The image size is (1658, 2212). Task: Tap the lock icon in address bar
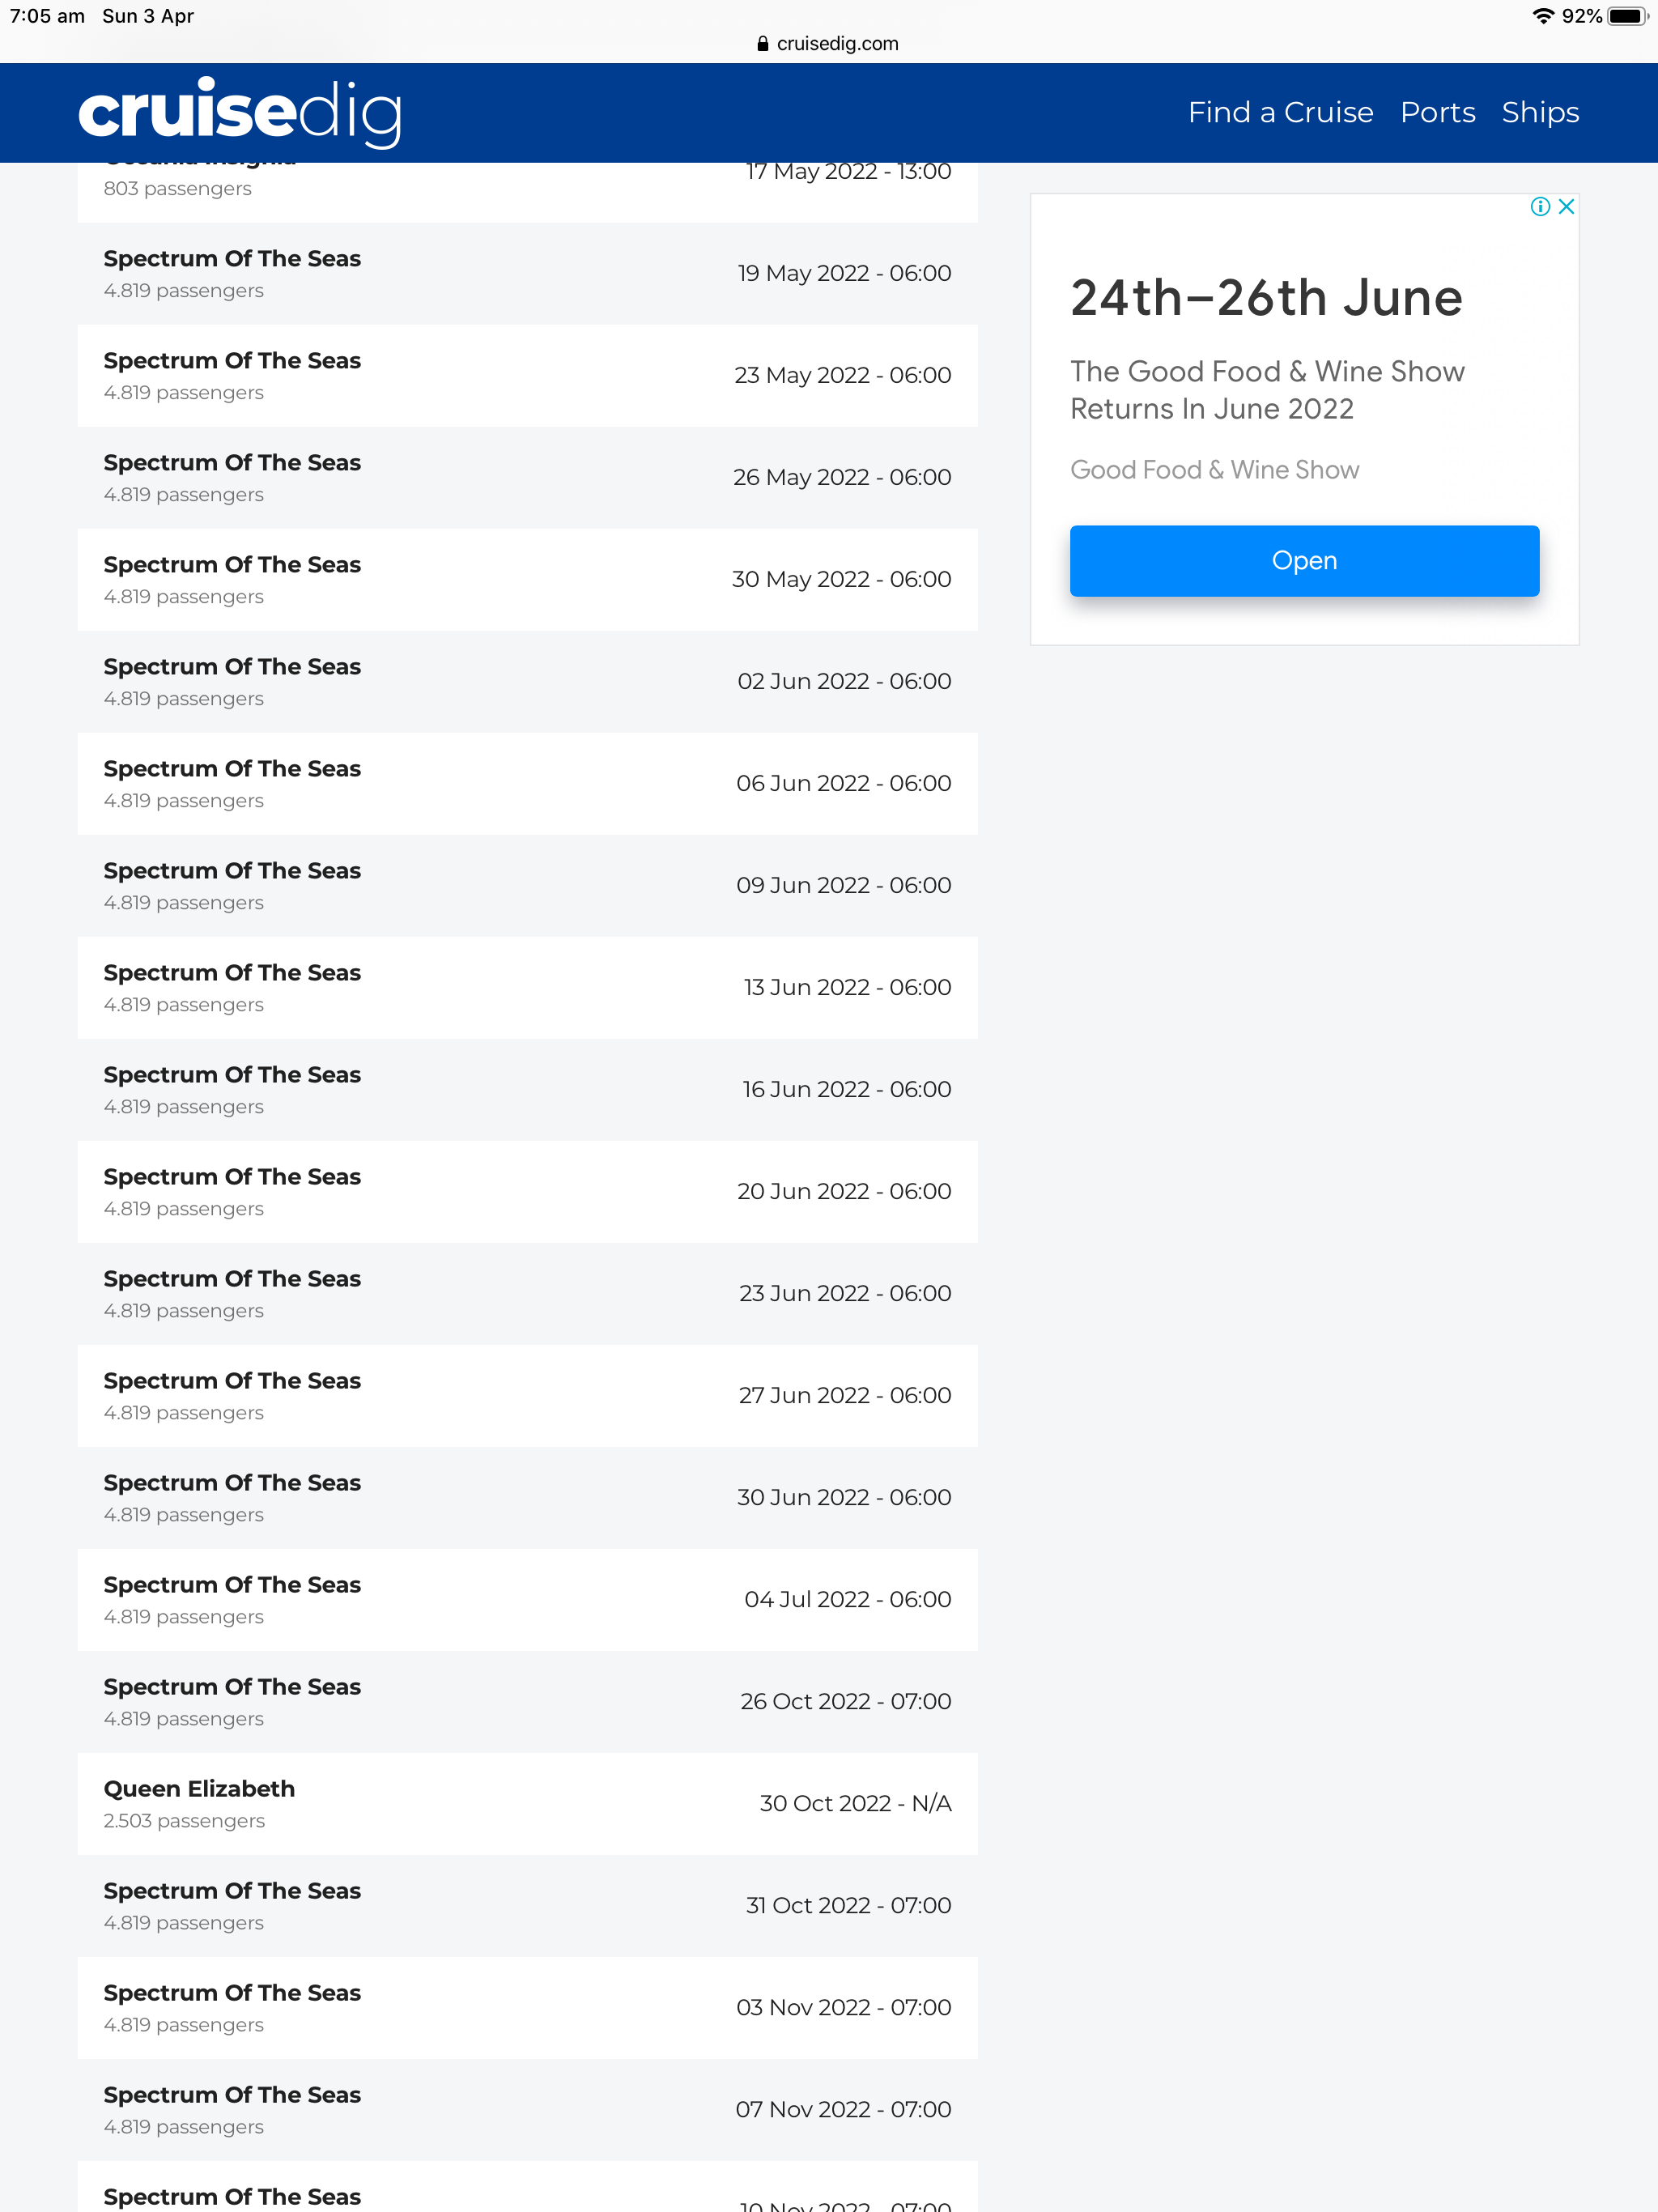[763, 43]
